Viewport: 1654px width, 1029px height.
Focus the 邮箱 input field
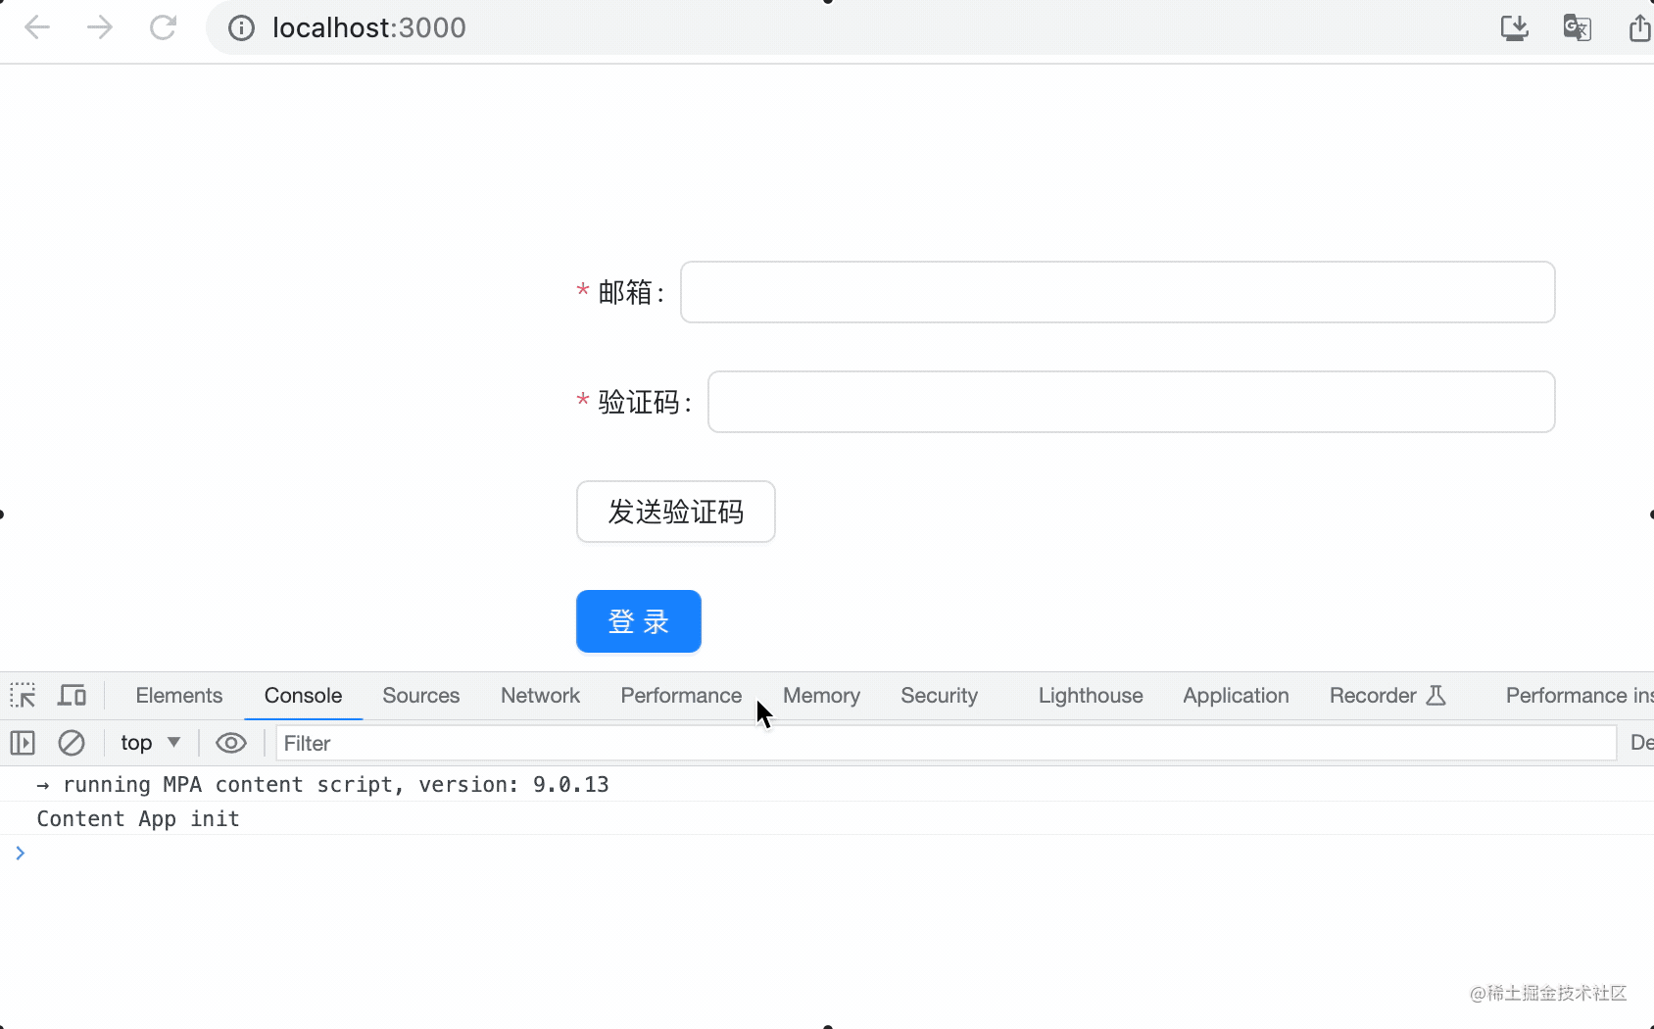point(1117,292)
